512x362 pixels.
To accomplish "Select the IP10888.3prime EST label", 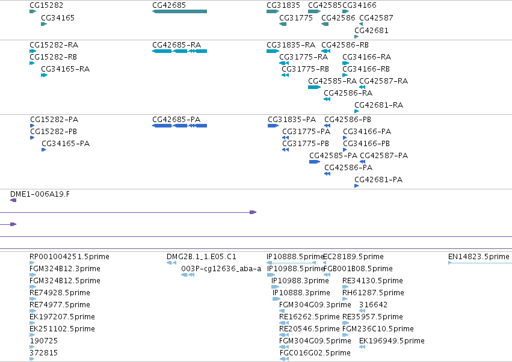I will pyautogui.click(x=301, y=293).
